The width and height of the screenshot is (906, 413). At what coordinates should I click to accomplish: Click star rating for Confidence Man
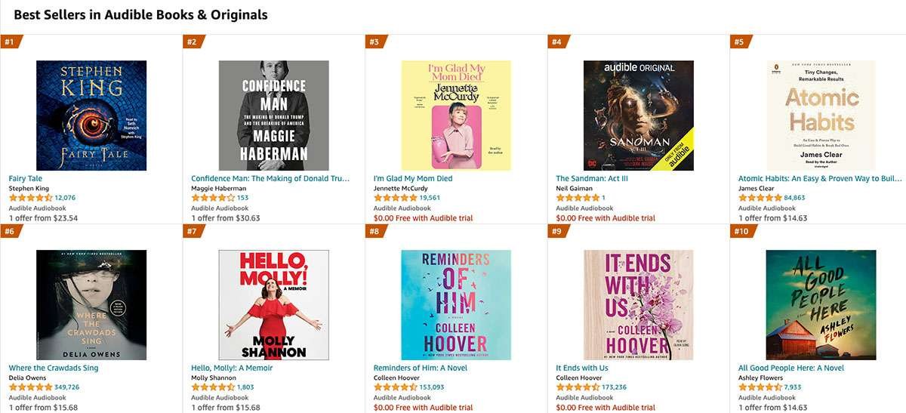tap(212, 198)
